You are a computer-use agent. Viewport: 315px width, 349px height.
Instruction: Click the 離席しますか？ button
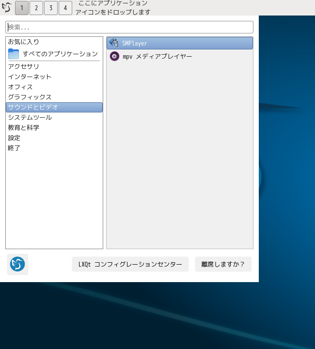coord(223,264)
